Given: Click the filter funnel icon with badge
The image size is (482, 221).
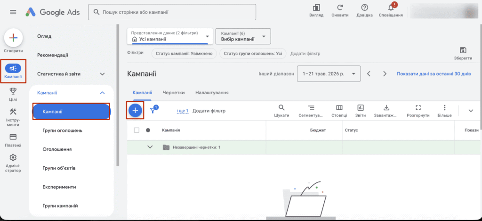Looking at the screenshot, I should tap(153, 110).
